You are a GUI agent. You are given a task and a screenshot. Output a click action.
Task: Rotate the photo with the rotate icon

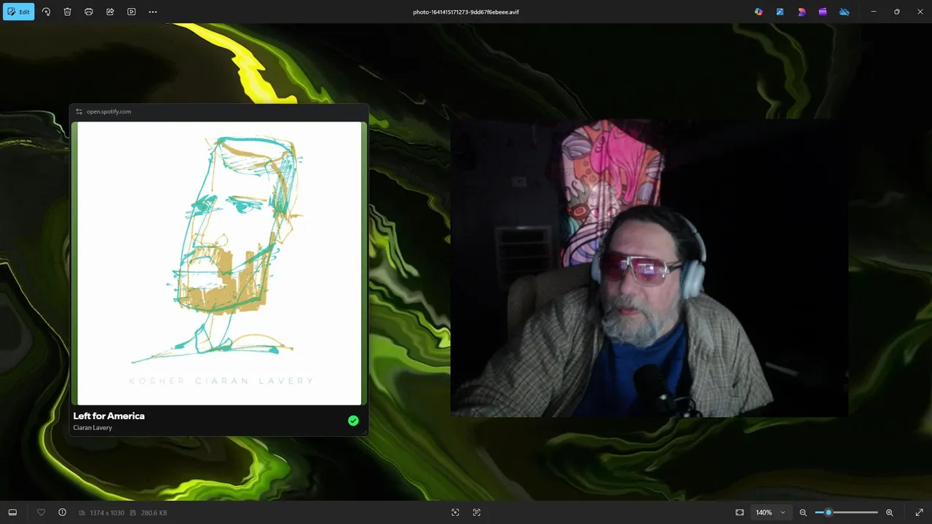click(46, 12)
